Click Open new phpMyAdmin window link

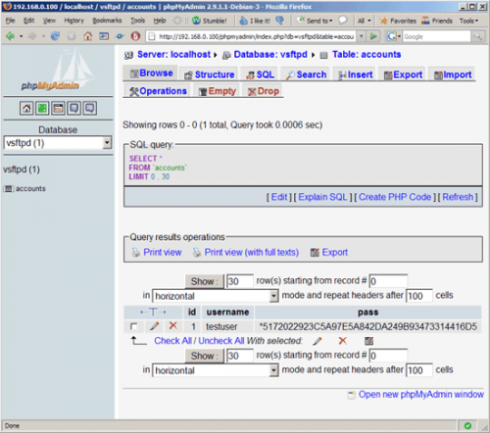point(421,395)
